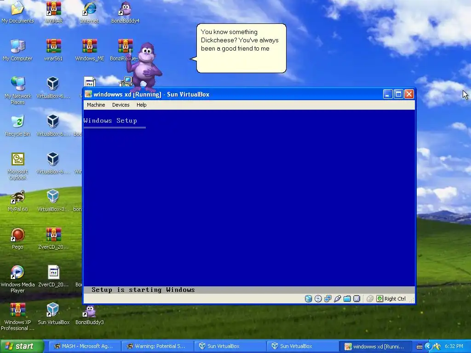471x353 pixels.
Task: Expand hidden system tray icons arrow
Action: pos(428,347)
